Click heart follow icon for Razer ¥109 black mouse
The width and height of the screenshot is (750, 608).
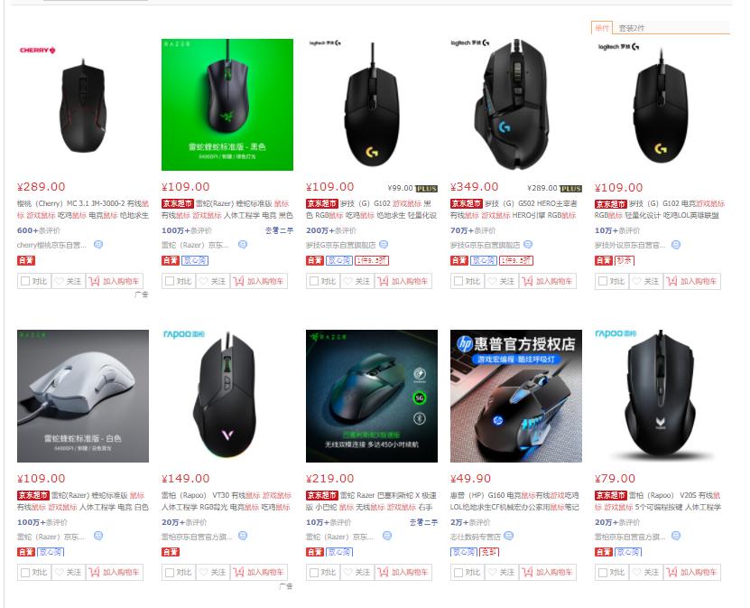tap(203, 281)
